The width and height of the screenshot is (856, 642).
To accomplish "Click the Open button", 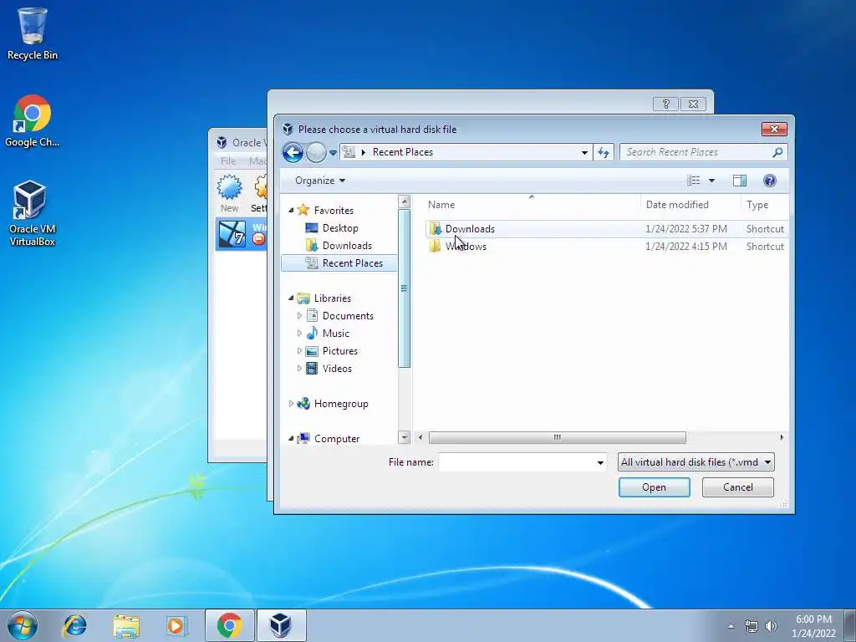I will click(654, 487).
